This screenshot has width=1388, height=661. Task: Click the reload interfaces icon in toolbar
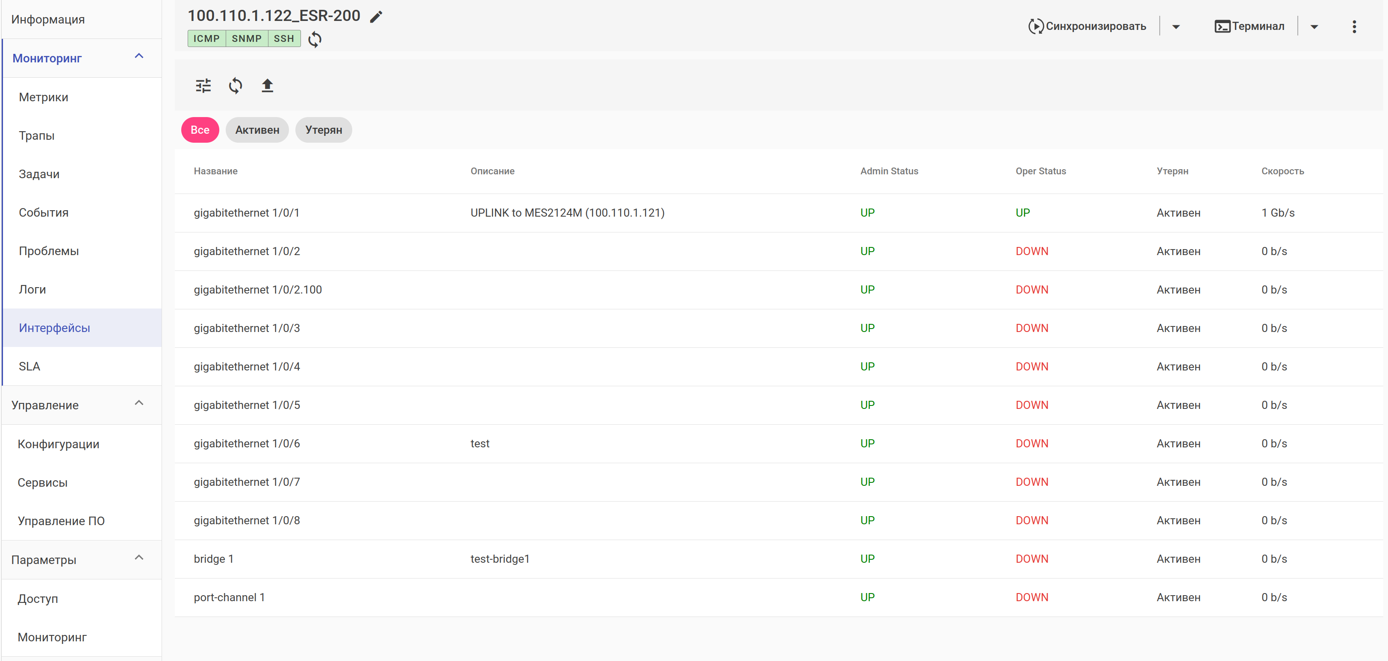(235, 85)
